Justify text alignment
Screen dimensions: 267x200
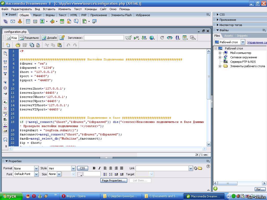[x=122, y=168]
